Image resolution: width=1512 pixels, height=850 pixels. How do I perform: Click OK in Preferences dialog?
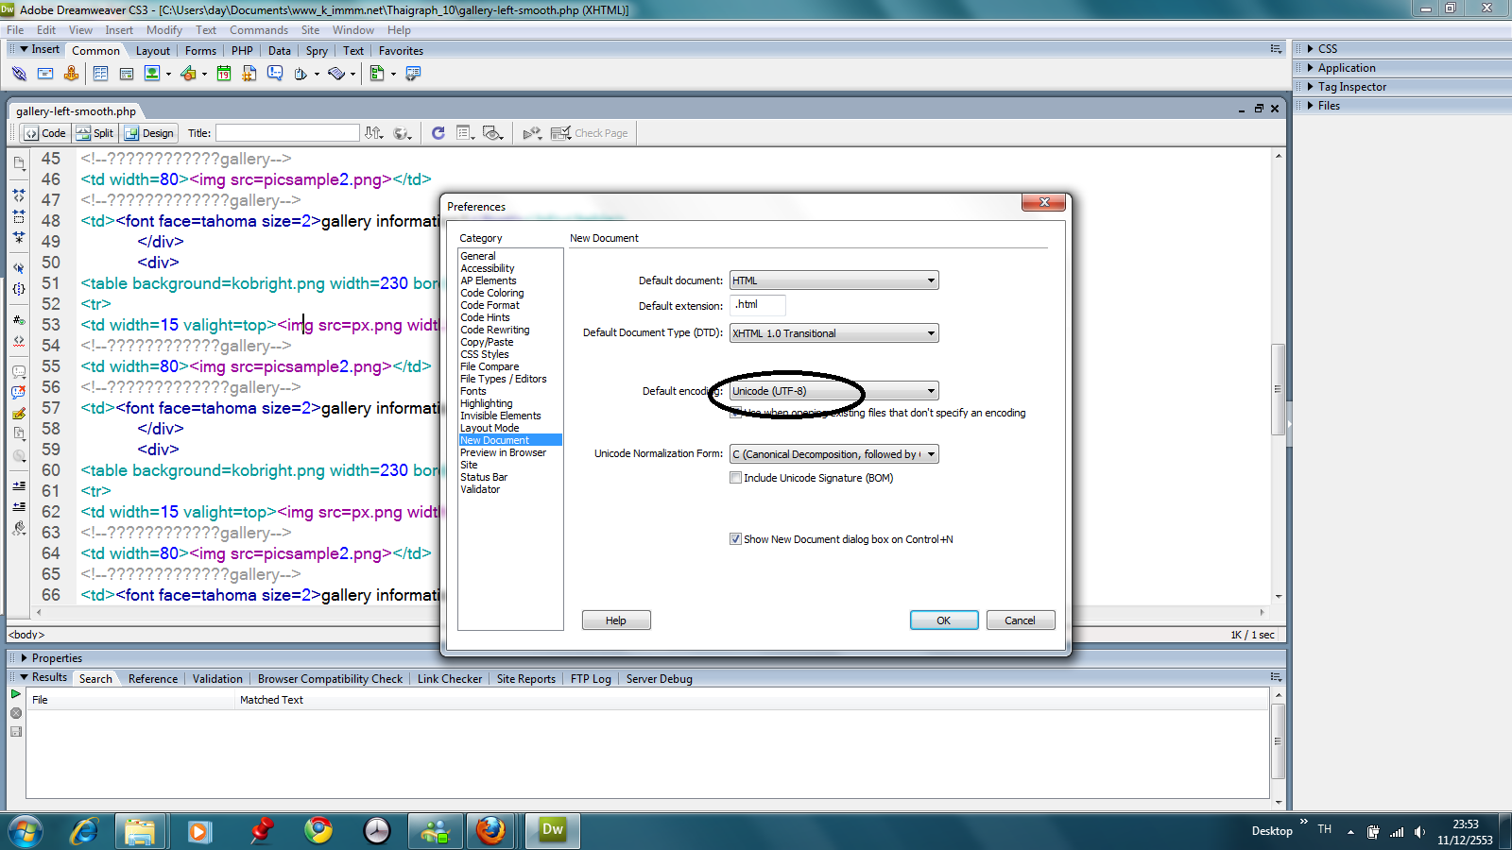[943, 620]
